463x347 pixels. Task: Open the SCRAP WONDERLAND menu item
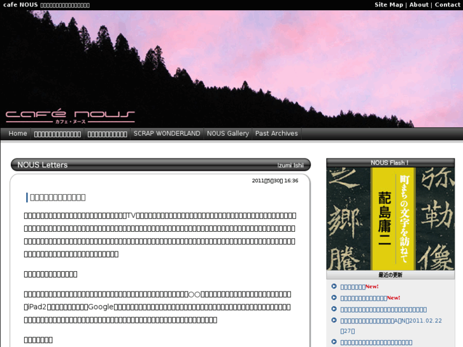pyautogui.click(x=167, y=134)
